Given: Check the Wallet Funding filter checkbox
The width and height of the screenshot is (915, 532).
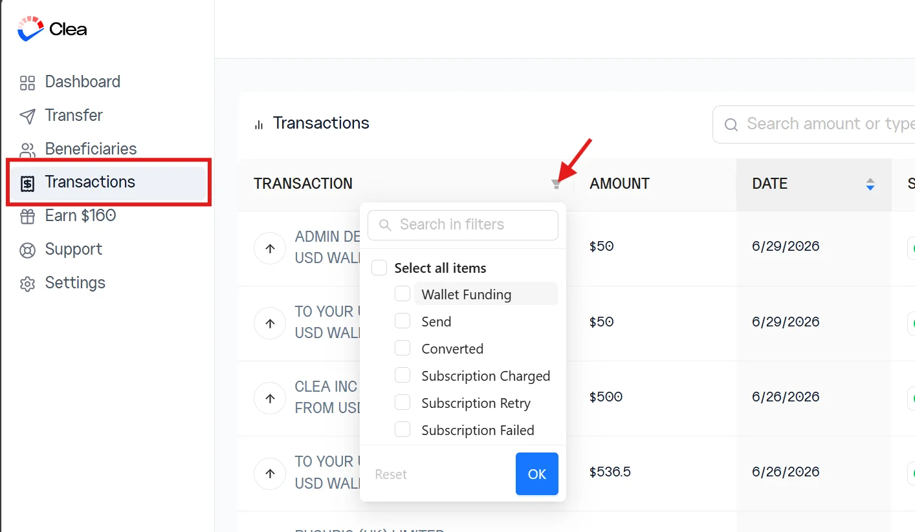Looking at the screenshot, I should (x=402, y=294).
